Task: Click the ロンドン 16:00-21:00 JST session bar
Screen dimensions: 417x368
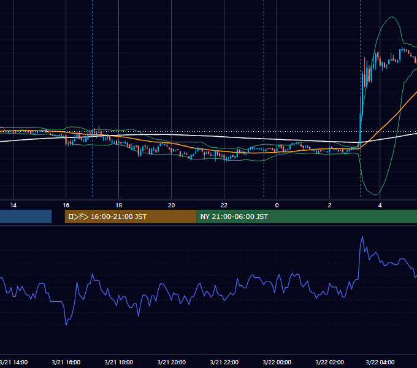Action: click(x=131, y=217)
